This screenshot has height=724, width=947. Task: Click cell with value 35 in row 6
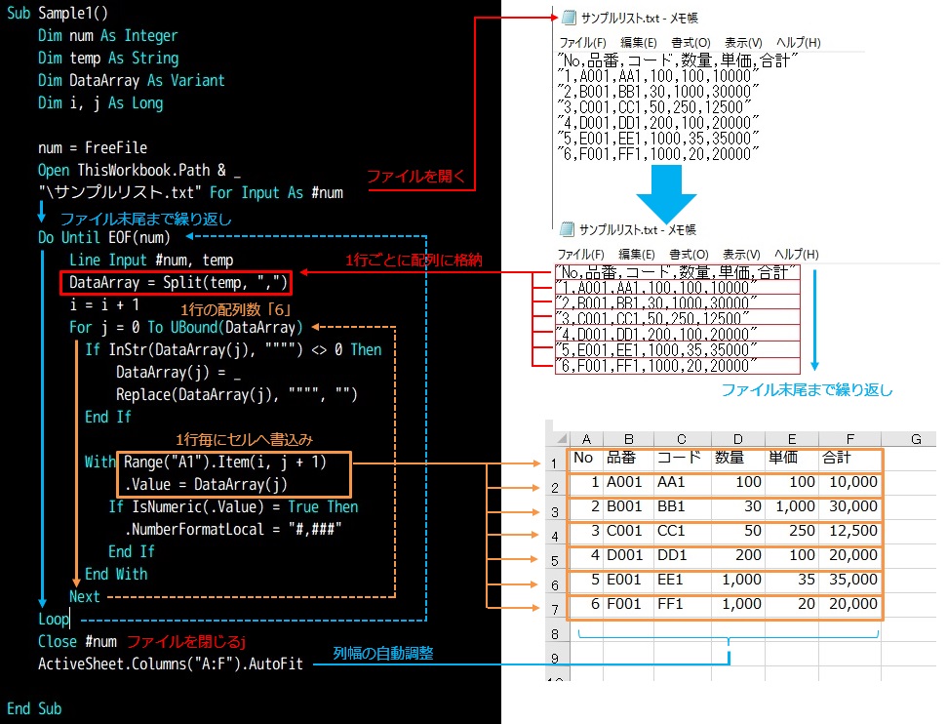[792, 580]
